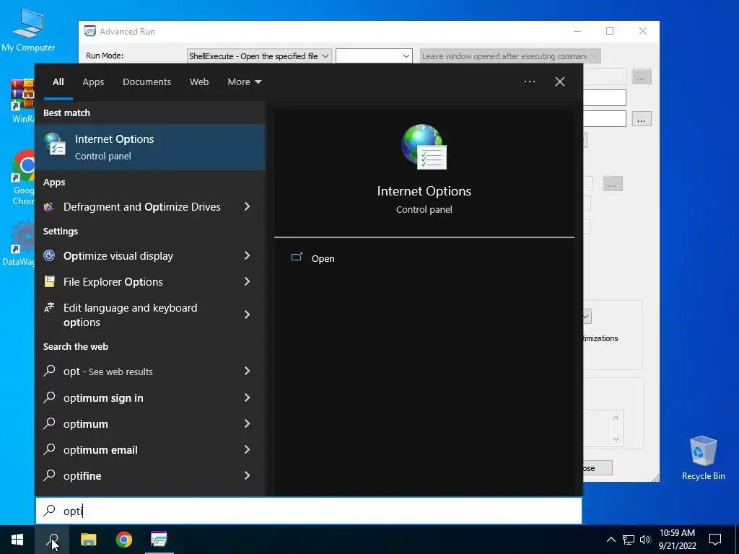Select the Google Chrome desktop shortcut
The height and width of the screenshot is (554, 739).
(x=23, y=178)
